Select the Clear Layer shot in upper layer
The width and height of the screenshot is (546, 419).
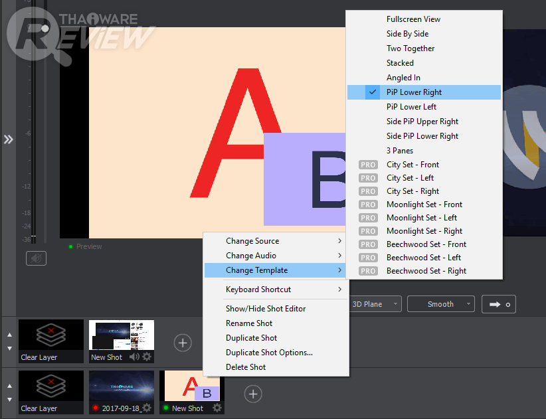click(x=51, y=341)
